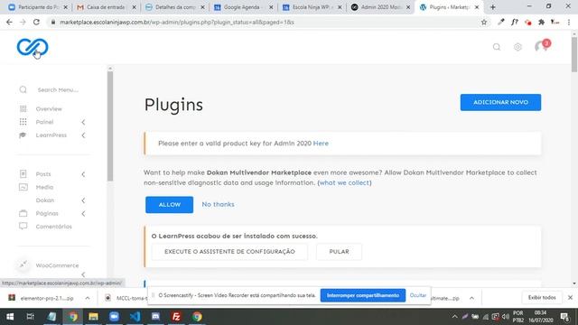
Task: Click the Ocultar link in Screencastify bar
Action: (418, 295)
